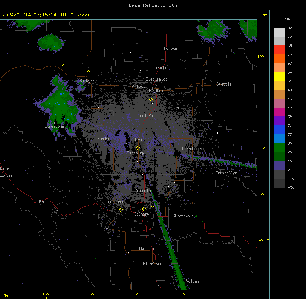
Task: Select the Olds city label
Action: 138,140
